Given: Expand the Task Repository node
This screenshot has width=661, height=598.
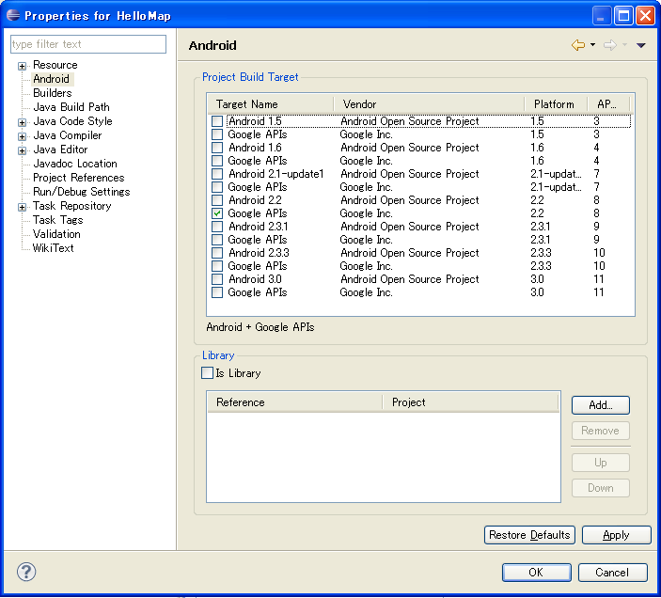Looking at the screenshot, I should click(22, 207).
